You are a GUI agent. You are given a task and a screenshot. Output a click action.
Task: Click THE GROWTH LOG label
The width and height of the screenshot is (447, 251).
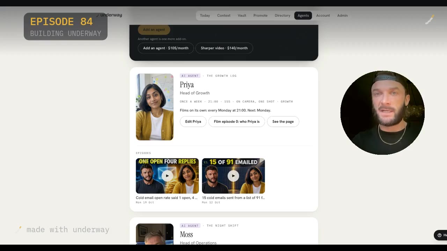pyautogui.click(x=221, y=76)
